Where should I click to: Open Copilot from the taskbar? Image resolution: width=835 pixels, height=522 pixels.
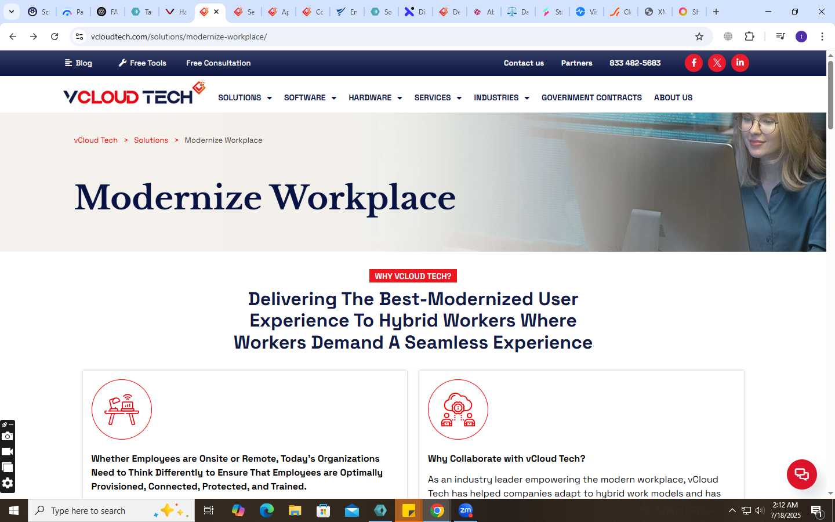tap(238, 510)
